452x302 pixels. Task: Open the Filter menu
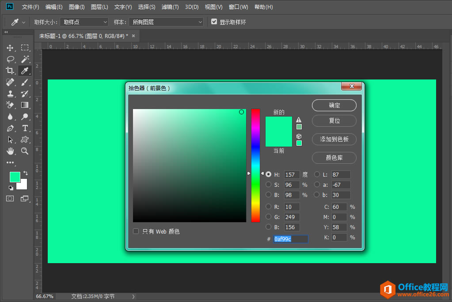click(170, 7)
